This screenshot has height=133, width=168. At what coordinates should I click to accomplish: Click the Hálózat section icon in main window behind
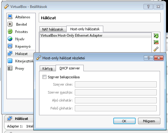pos(10,119)
